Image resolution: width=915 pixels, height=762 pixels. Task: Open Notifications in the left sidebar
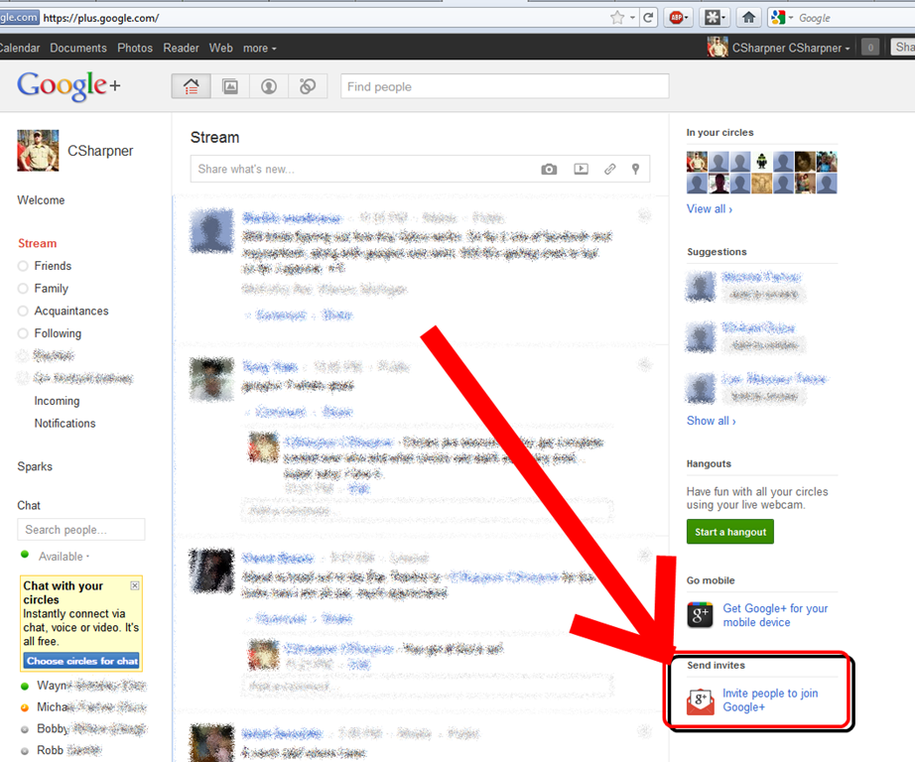click(x=65, y=424)
